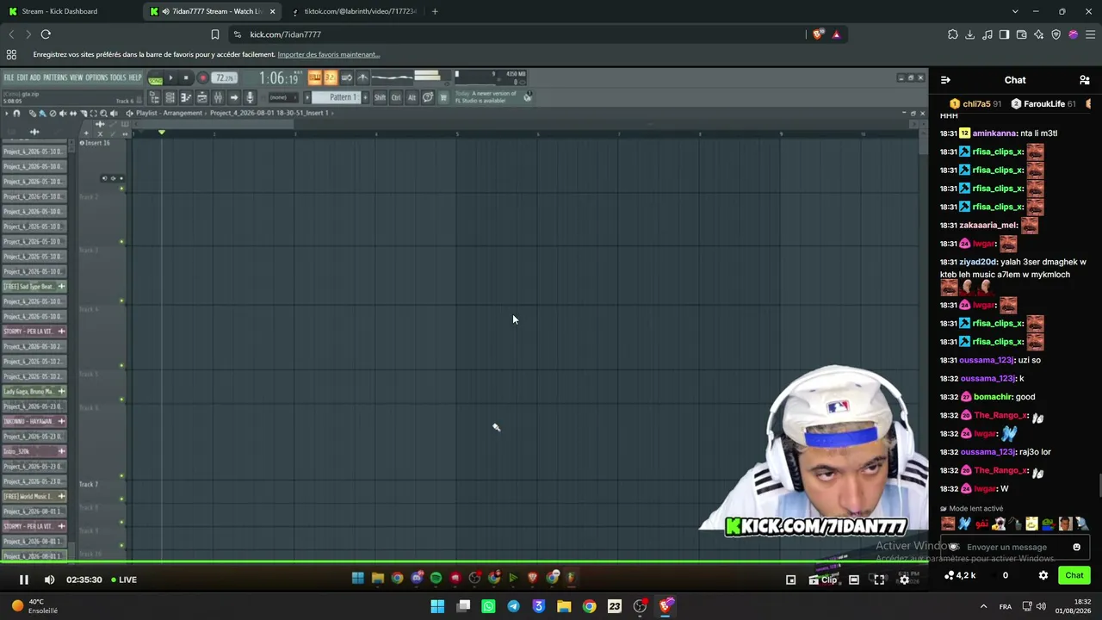This screenshot has width=1102, height=620.
Task: Send the message with the green Chat button
Action: tap(1074, 575)
